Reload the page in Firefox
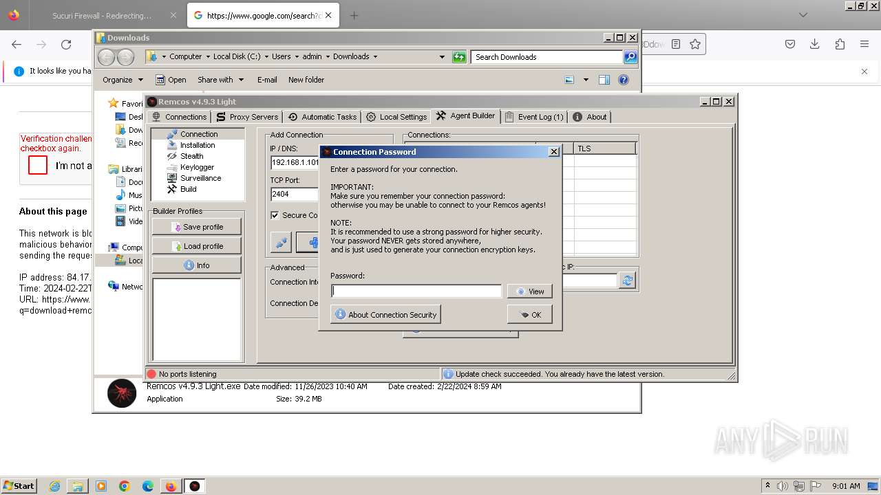 coord(66,45)
